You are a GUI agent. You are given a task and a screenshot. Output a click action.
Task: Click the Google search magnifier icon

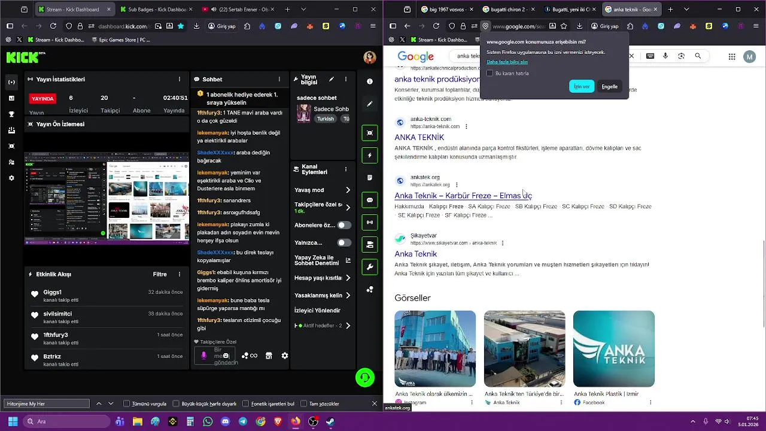coord(698,56)
